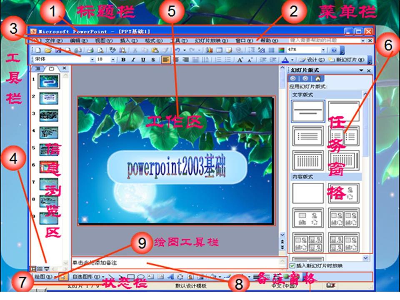Open Print Preview magnifier icon
Viewport: 400px width, 300px height.
(x=100, y=50)
